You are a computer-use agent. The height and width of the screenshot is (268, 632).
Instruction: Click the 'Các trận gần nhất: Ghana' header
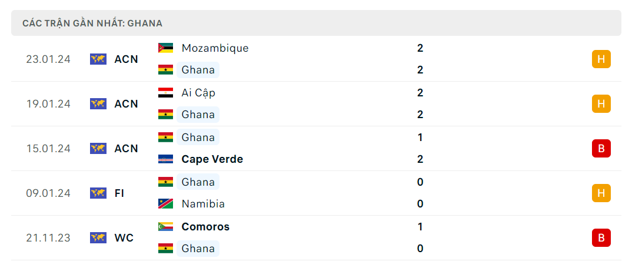92,24
